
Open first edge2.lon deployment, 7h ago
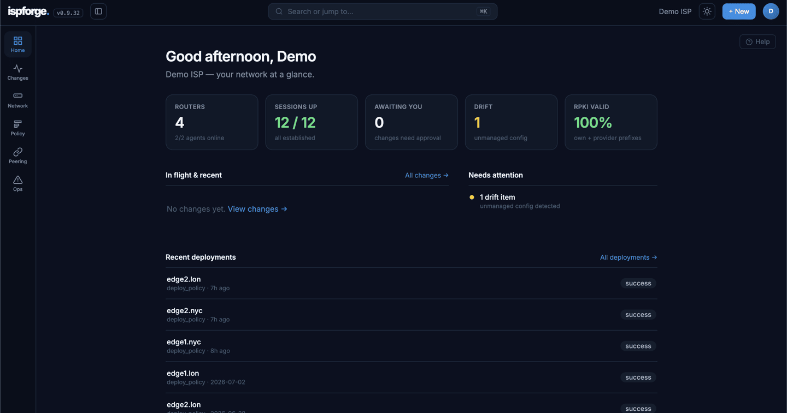coord(412,283)
